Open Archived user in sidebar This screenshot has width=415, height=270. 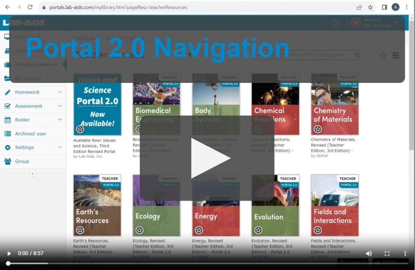[30, 134]
